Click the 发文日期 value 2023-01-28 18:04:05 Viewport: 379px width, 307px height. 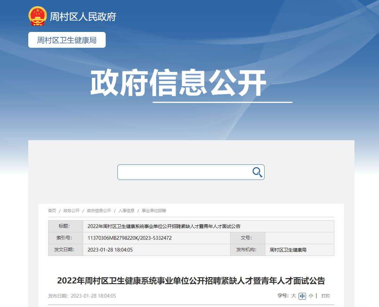click(110, 250)
